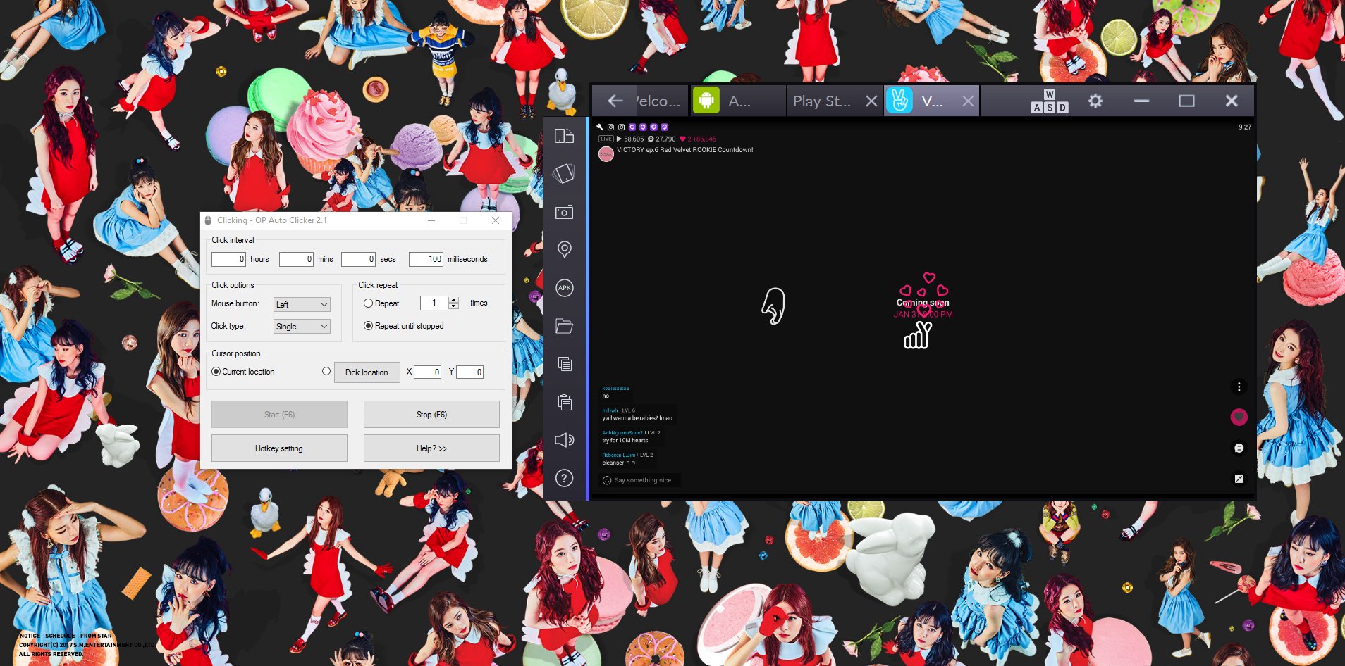Select the Current location radio button
This screenshot has height=666, width=1345.
tap(216, 372)
